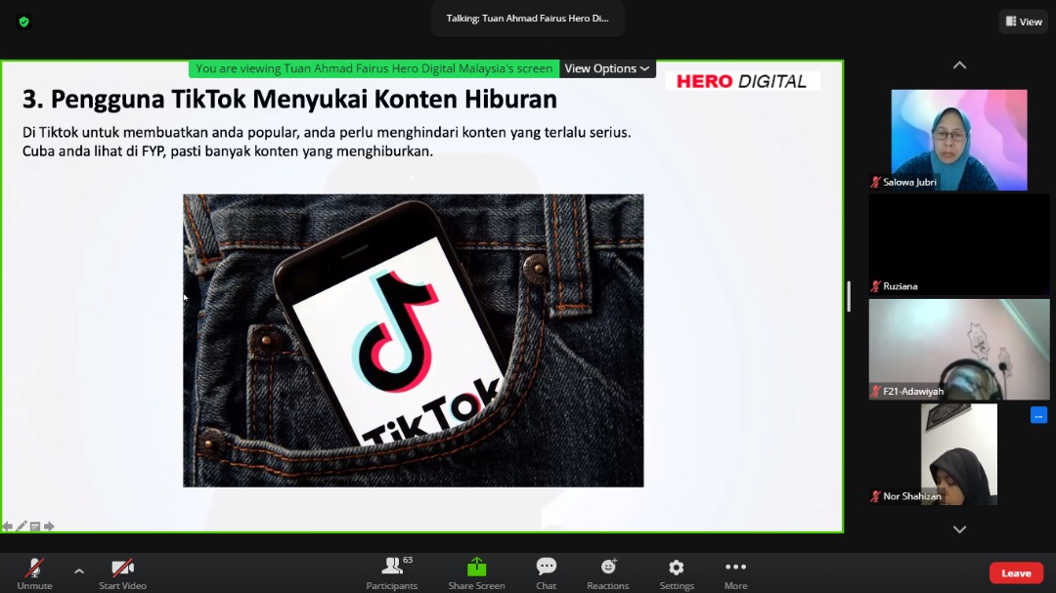
Task: Open the View layout menu
Action: point(1023,21)
